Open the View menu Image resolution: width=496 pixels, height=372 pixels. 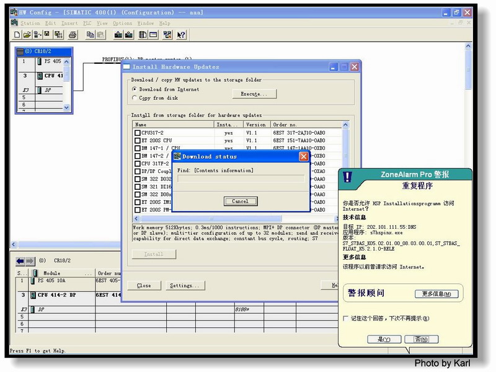coord(102,23)
